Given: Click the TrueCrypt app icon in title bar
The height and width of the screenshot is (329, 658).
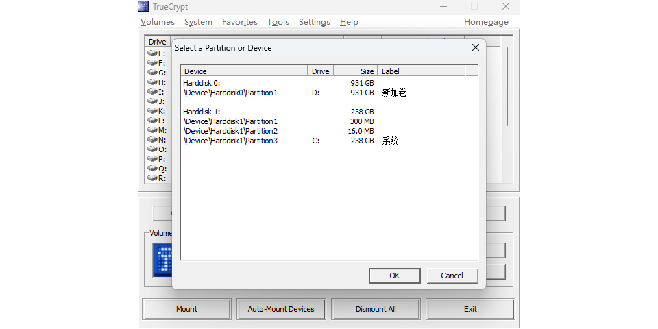Looking at the screenshot, I should (x=143, y=6).
